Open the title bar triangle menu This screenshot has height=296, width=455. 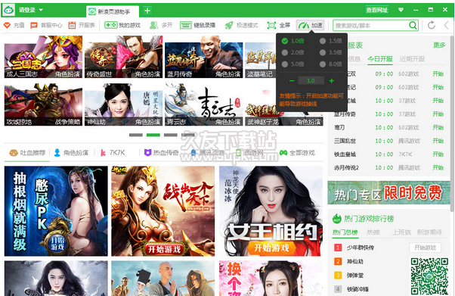click(401, 10)
